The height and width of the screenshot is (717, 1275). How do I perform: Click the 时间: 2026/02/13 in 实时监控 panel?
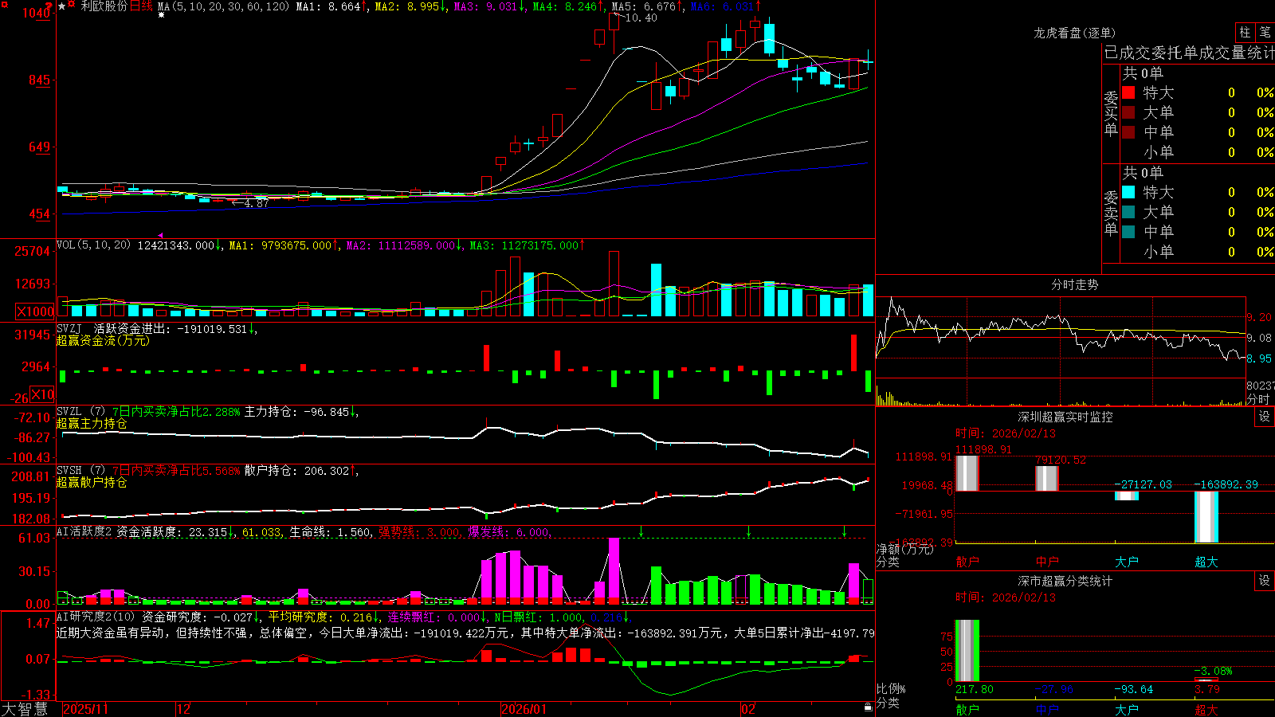click(1006, 433)
